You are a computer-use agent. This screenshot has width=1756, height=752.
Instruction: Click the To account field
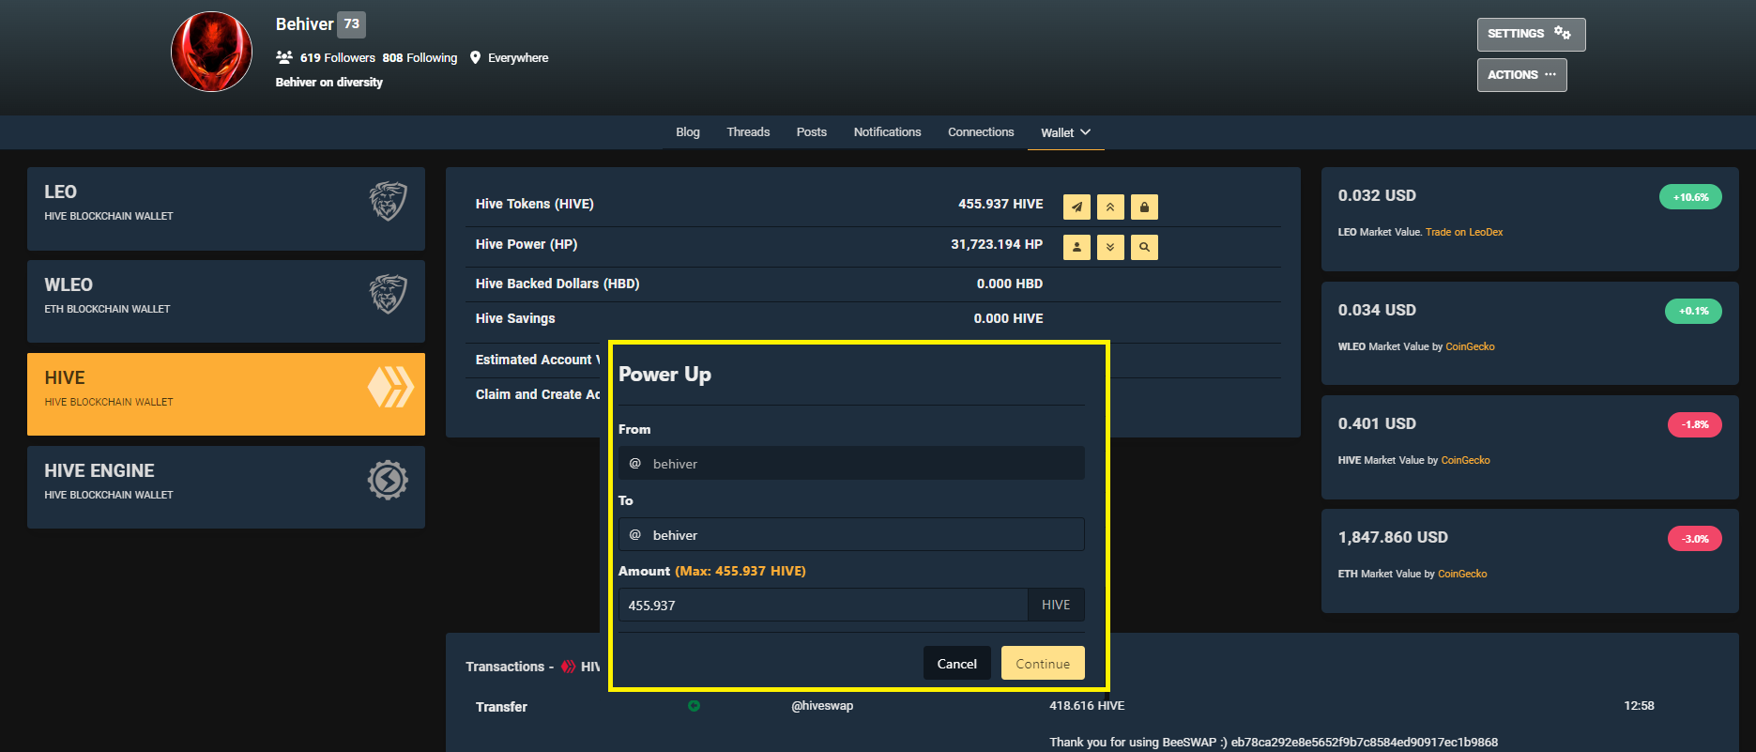[851, 534]
